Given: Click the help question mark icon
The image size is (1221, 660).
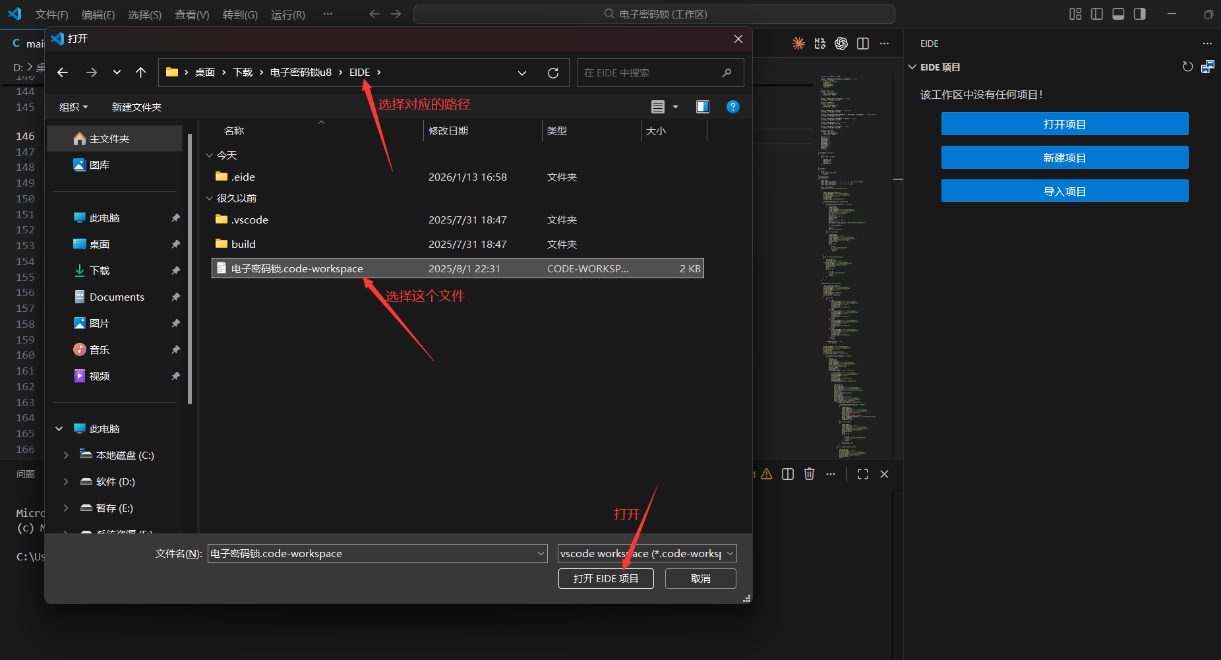Looking at the screenshot, I should pos(732,107).
